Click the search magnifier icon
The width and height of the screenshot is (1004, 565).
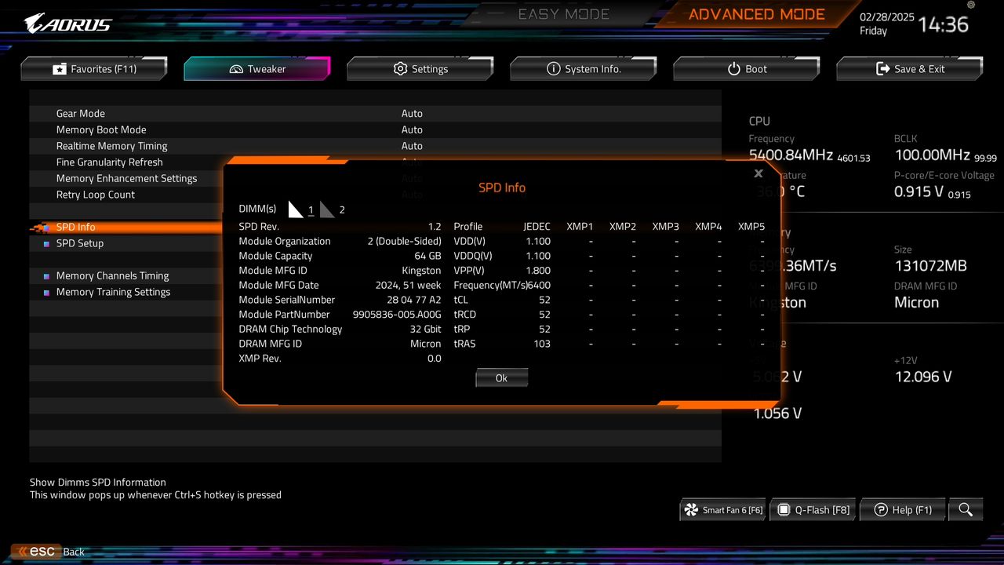pos(966,510)
